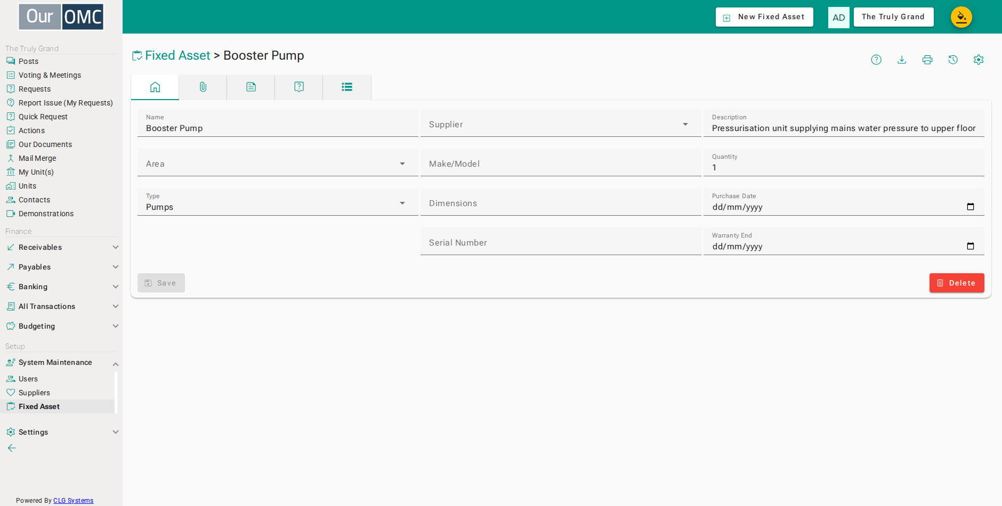Click The Truly Grand button
This screenshot has width=1002, height=506.
pos(893,17)
